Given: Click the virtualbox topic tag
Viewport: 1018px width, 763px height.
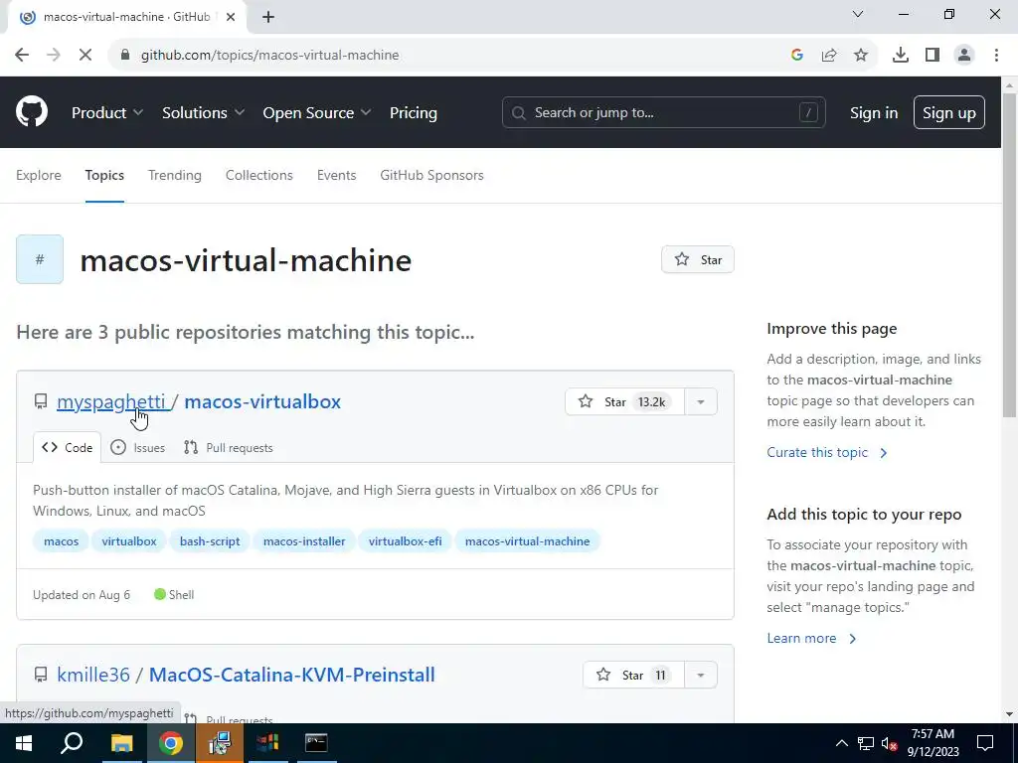Looking at the screenshot, I should point(129,541).
